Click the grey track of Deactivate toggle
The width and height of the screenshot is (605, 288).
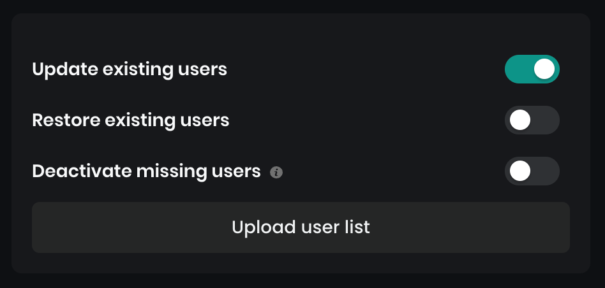coord(546,171)
